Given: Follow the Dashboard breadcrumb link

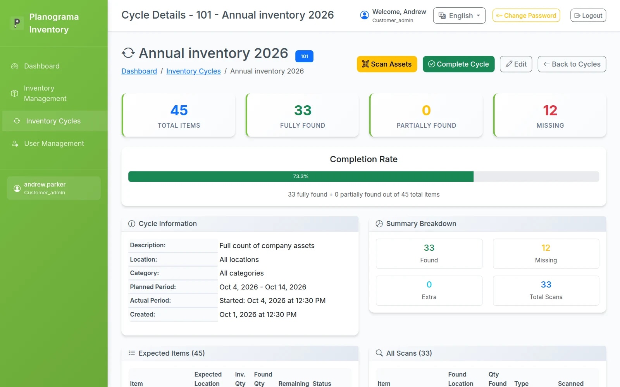Looking at the screenshot, I should (139, 71).
